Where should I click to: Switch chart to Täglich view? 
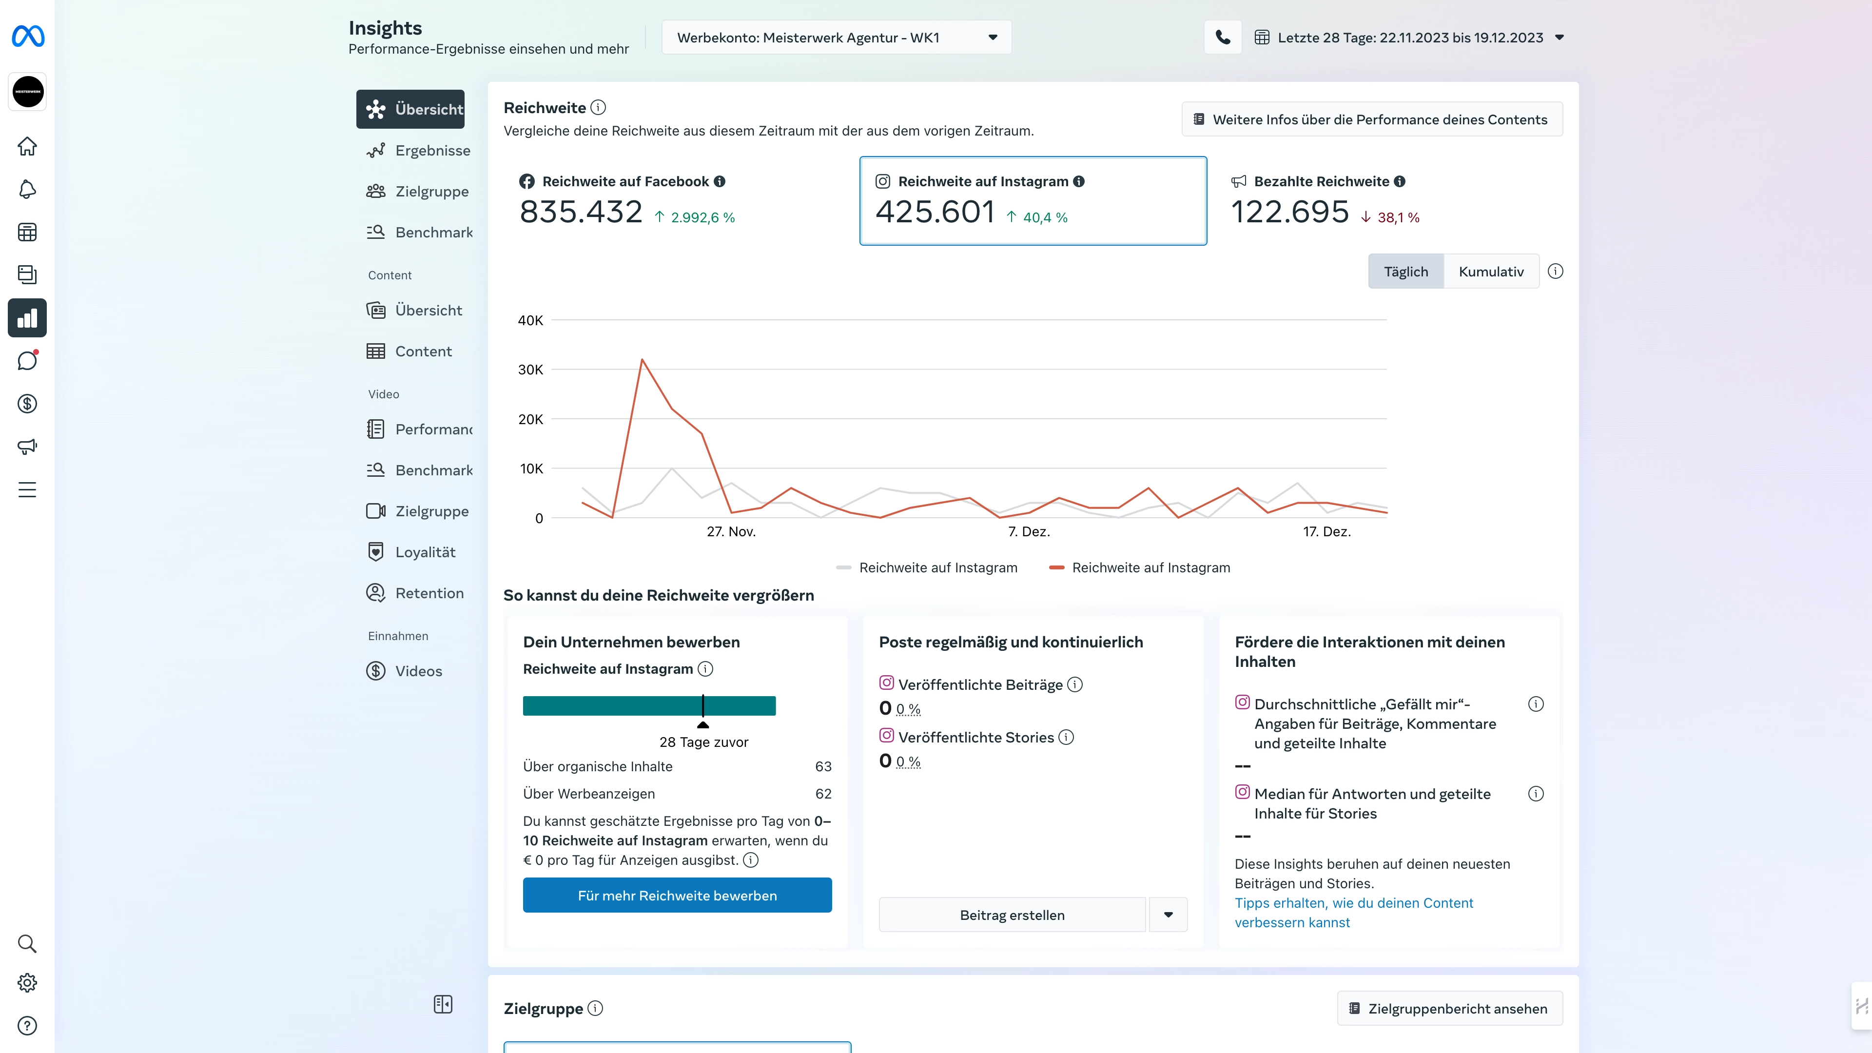click(x=1405, y=271)
